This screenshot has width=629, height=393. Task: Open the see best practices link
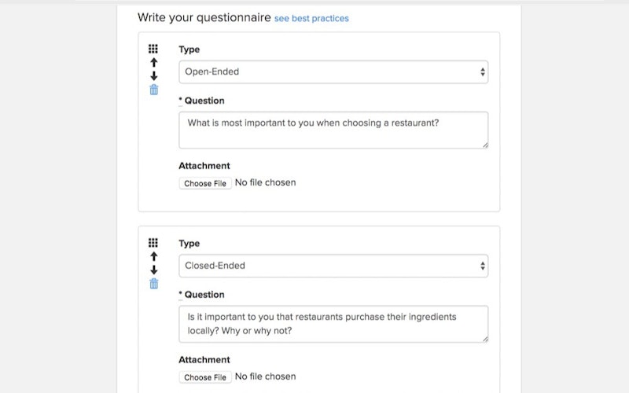pyautogui.click(x=311, y=18)
